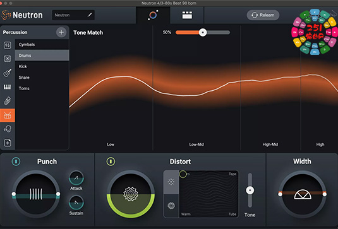Image resolution: width=338 pixels, height=229 pixels.
Task: Click the Sustain knob
Action: pyautogui.click(x=76, y=203)
